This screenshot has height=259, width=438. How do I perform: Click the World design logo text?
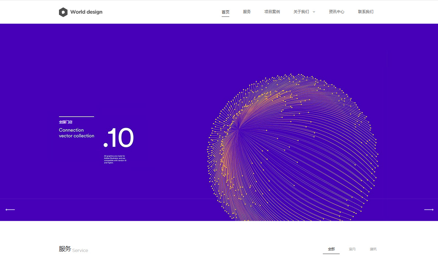(x=86, y=12)
